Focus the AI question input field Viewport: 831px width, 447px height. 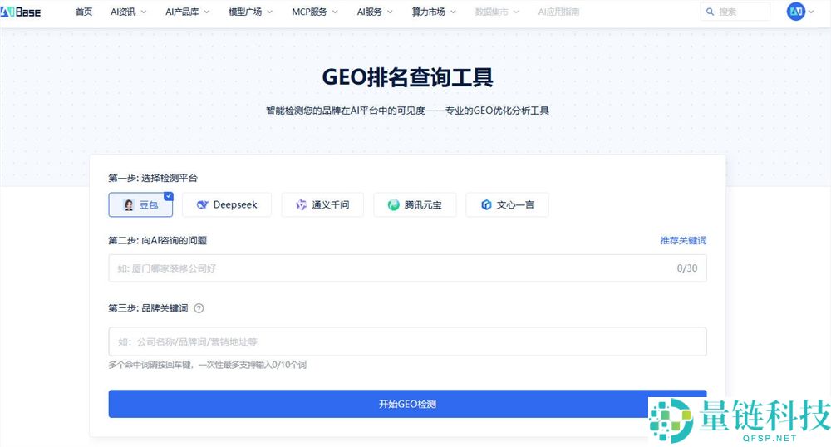tap(391, 268)
